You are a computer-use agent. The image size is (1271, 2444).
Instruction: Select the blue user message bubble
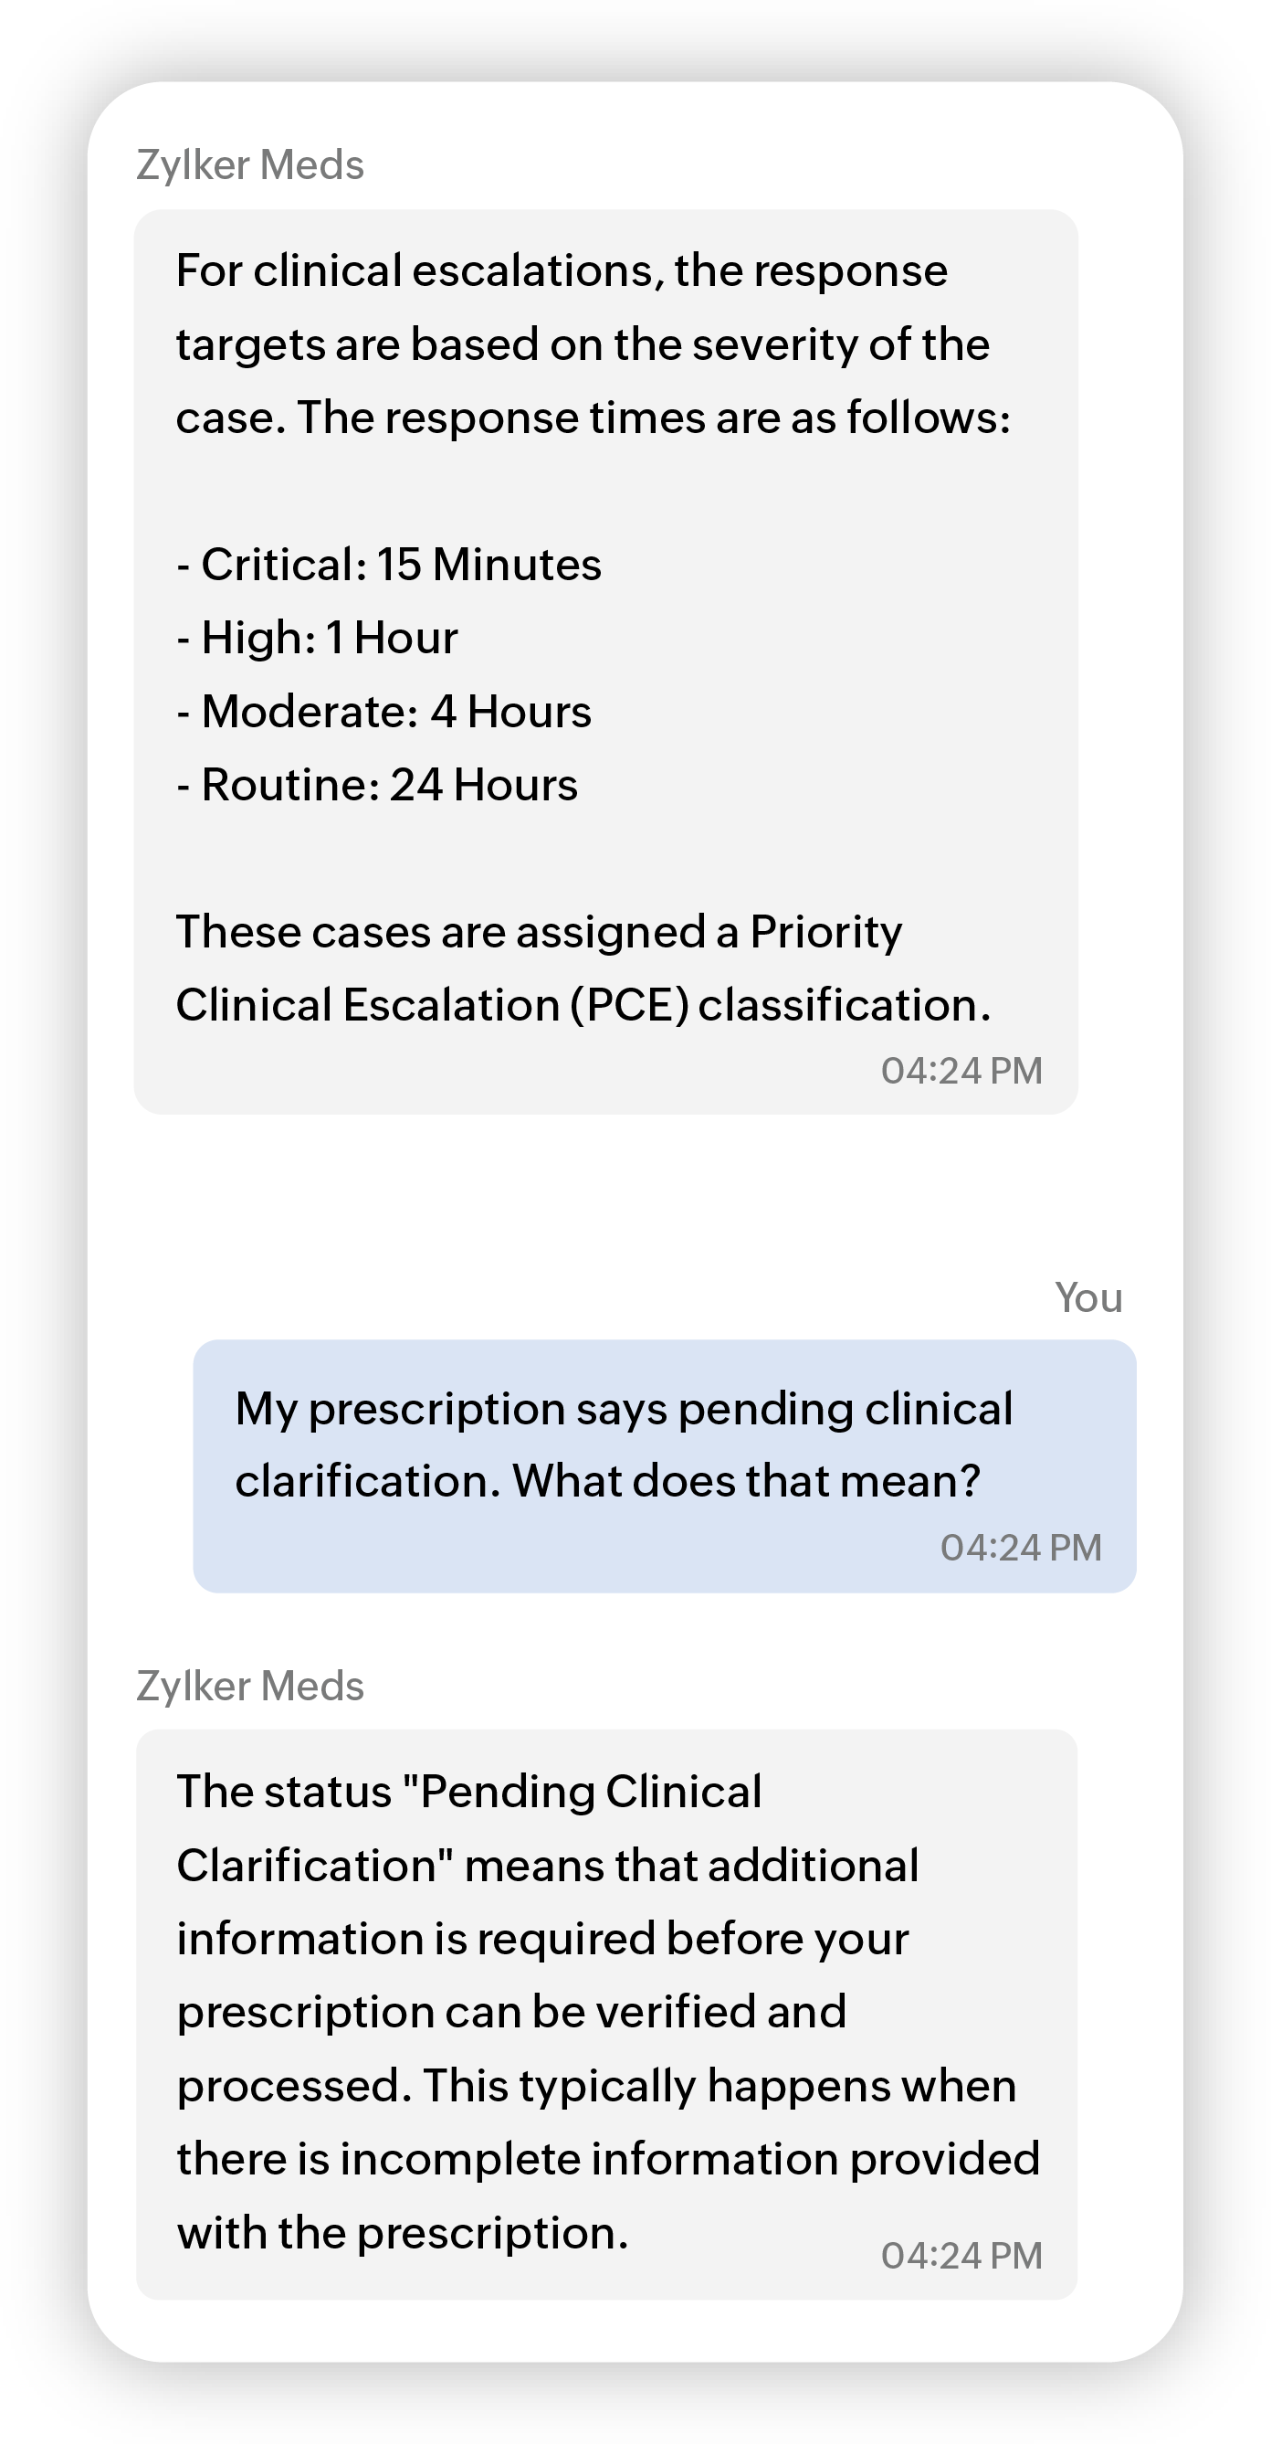[665, 1466]
